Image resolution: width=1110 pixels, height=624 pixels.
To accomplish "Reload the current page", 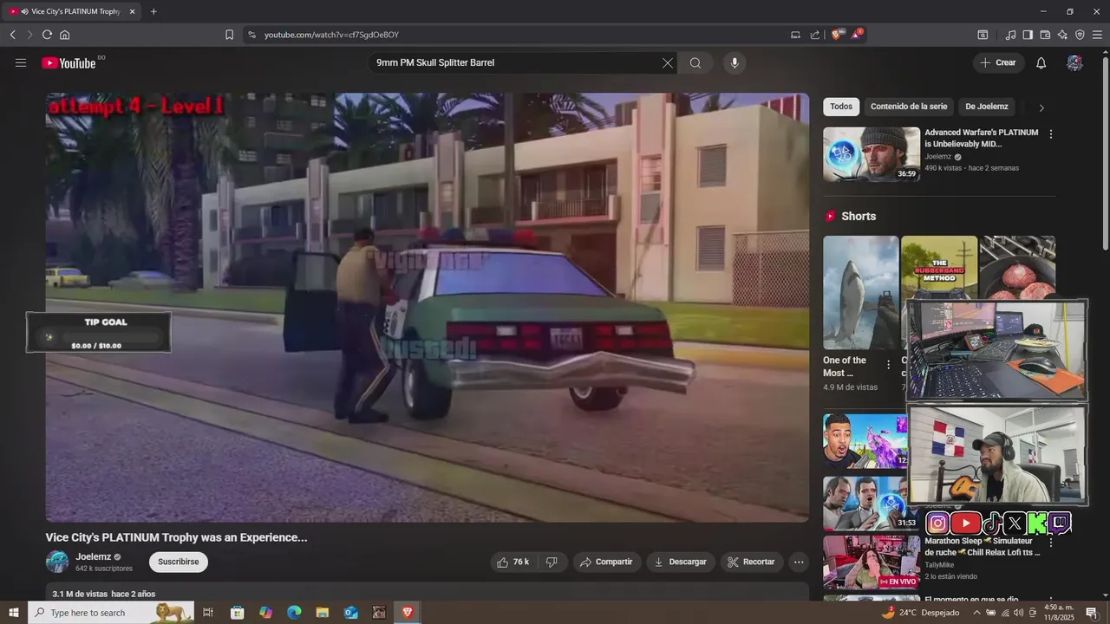I will 47,35.
